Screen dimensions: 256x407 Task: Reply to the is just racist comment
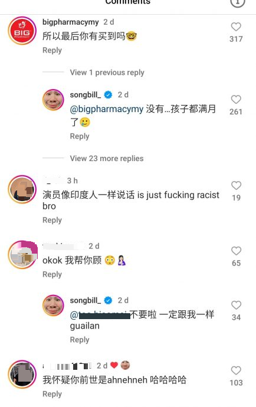[52, 220]
